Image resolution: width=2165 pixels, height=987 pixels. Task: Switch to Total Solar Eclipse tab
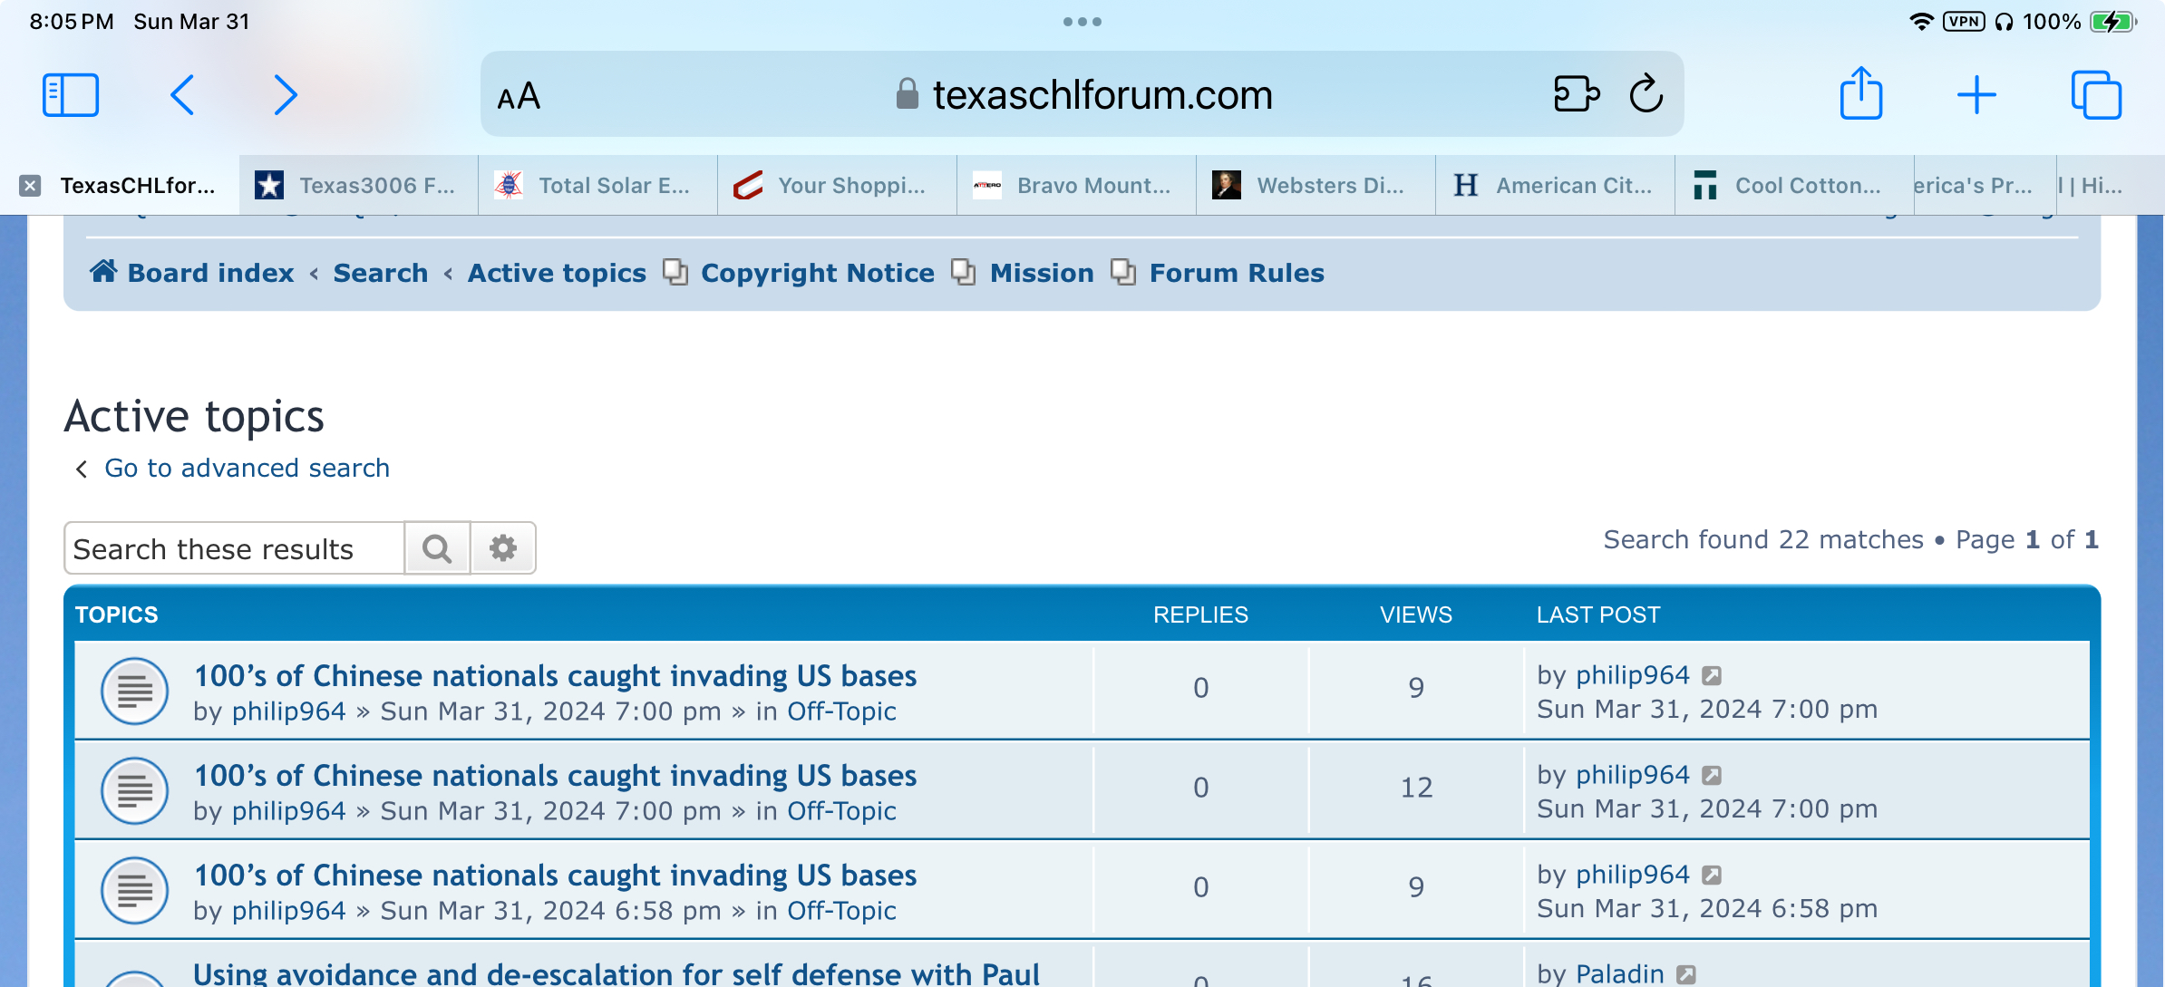pos(598,186)
